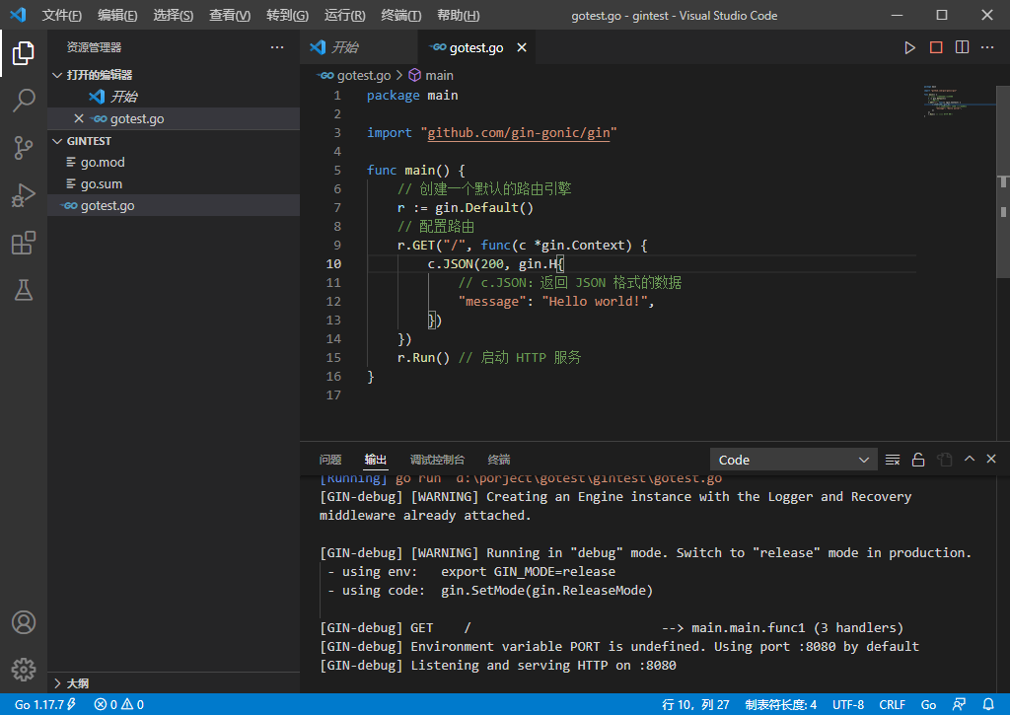Click the github.com/gin-gonic/gin import link
Viewport: 1010px width, 715px height.
[519, 133]
